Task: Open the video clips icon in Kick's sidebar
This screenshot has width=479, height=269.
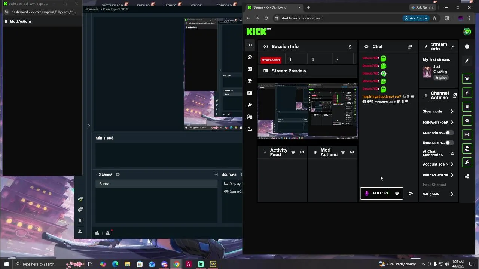Action: [250, 93]
